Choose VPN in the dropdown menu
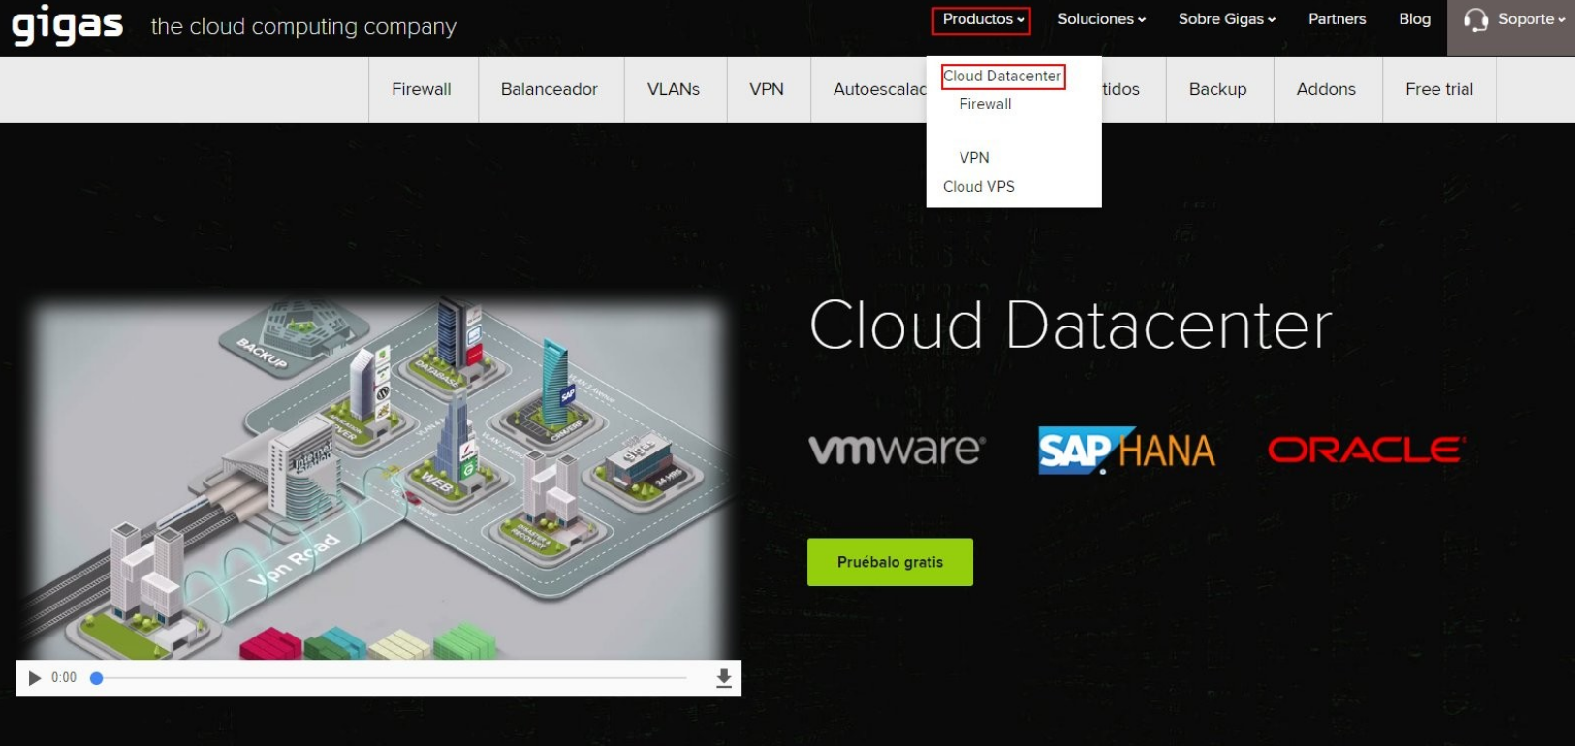 pos(974,157)
